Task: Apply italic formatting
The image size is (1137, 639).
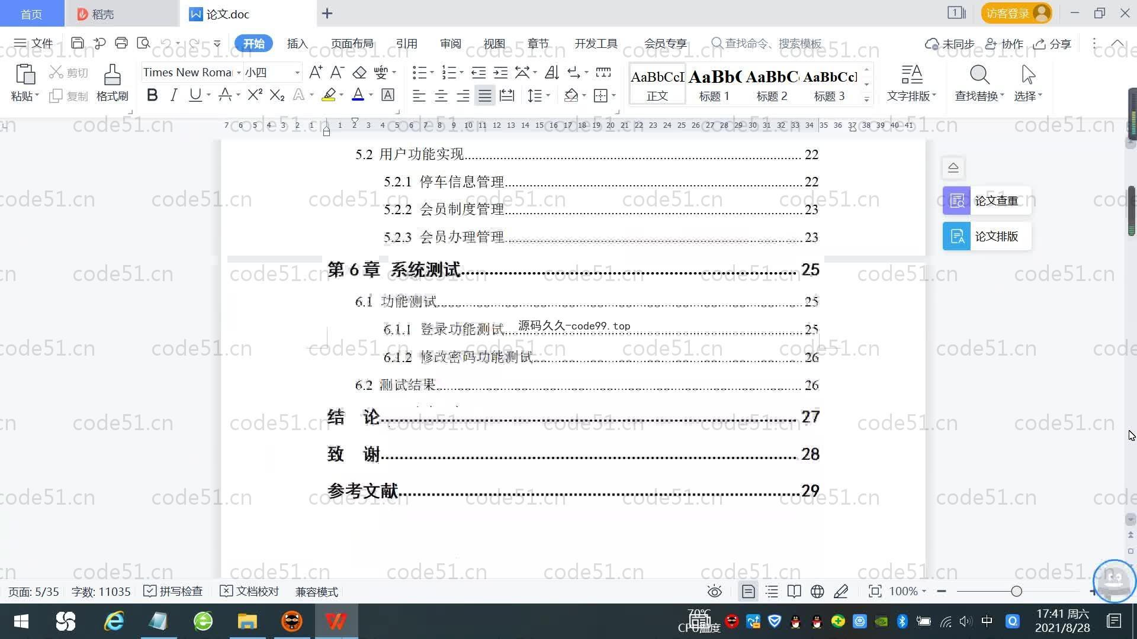Action: pos(174,95)
